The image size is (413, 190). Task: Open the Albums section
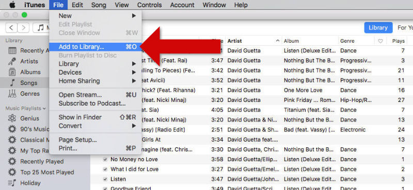[30, 72]
